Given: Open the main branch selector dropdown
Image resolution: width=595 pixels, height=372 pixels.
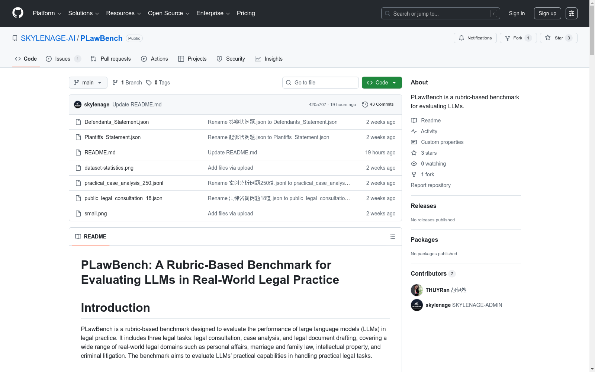Looking at the screenshot, I should click(88, 83).
